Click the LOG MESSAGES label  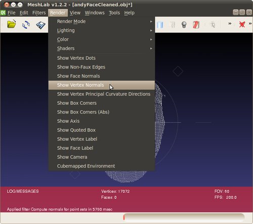point(23,191)
